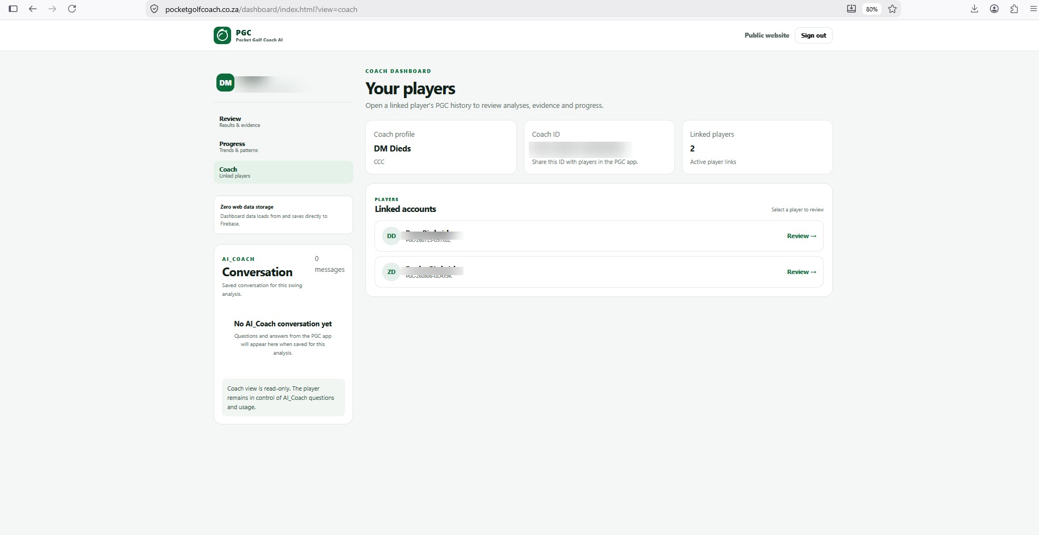Click the 'Zero web data storage' notice
The image size is (1039, 535).
283,215
